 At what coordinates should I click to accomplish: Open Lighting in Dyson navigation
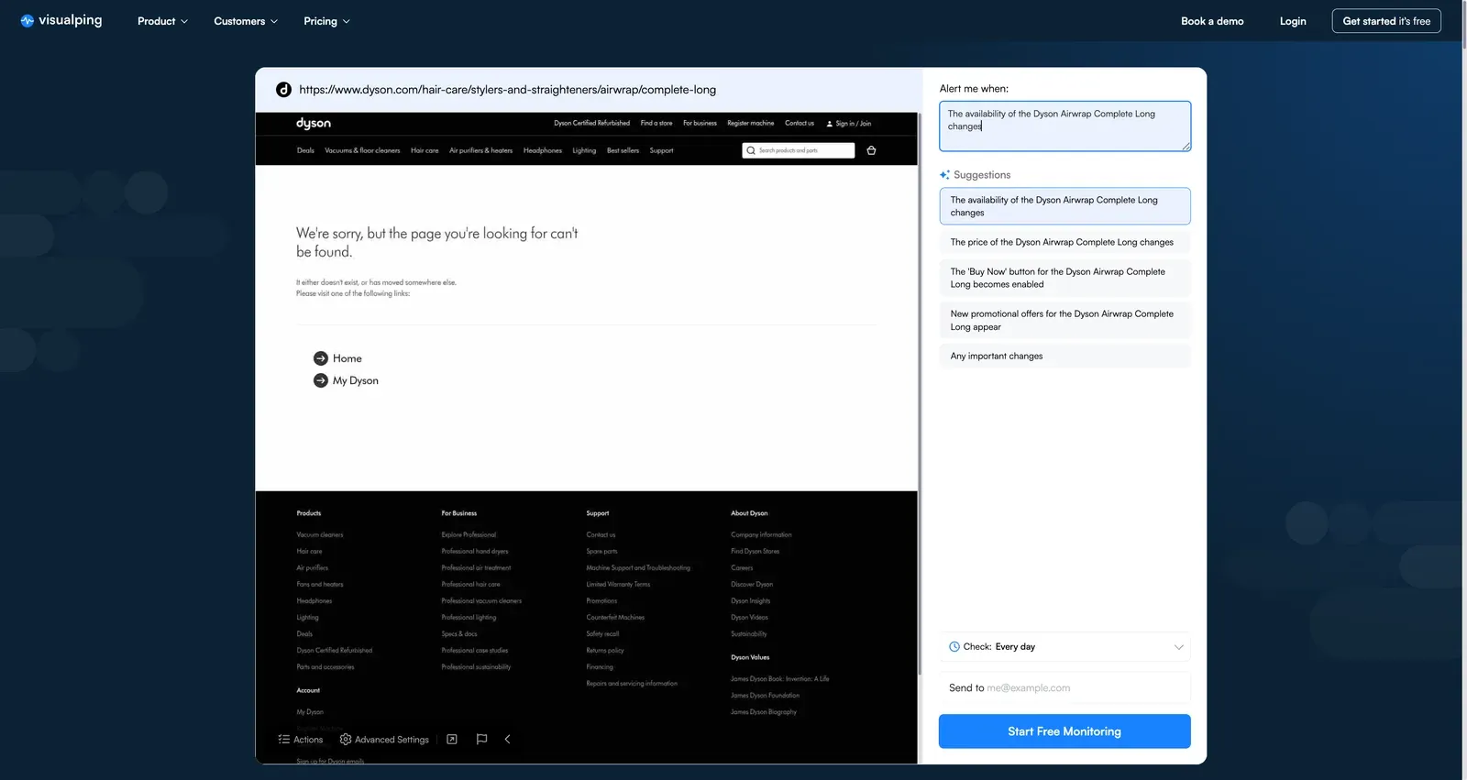click(x=584, y=150)
